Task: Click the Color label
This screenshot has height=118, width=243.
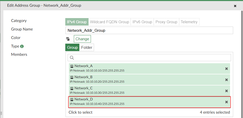Action: click(16, 38)
